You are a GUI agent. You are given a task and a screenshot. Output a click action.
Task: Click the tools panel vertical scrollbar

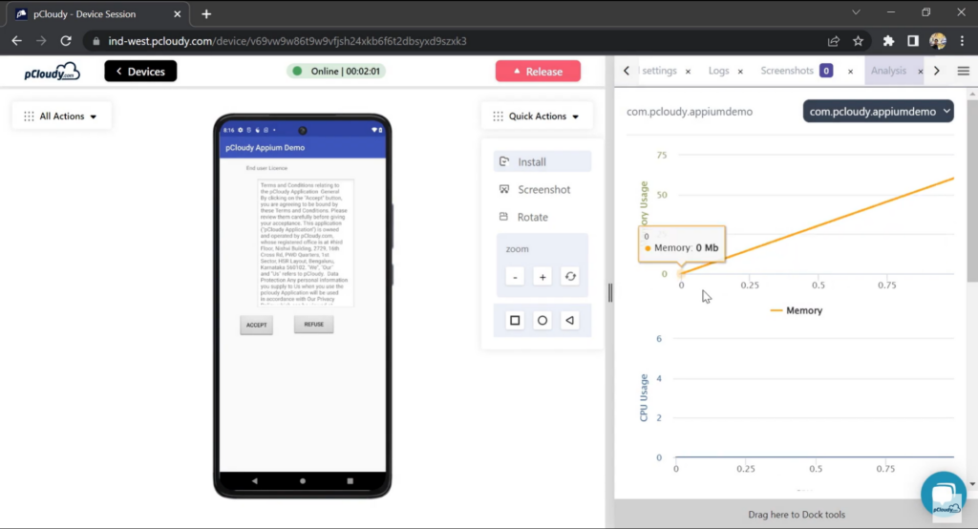(x=972, y=192)
